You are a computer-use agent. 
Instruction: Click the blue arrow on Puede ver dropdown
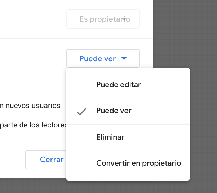(x=124, y=59)
